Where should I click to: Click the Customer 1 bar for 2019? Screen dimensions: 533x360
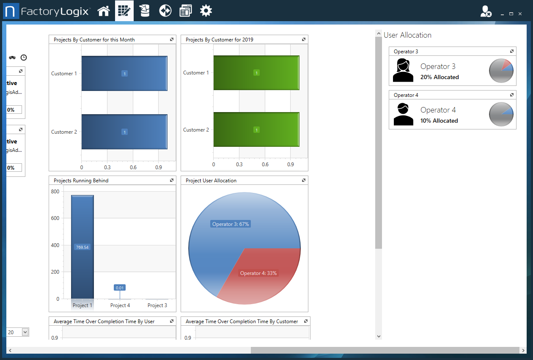pyautogui.click(x=256, y=72)
